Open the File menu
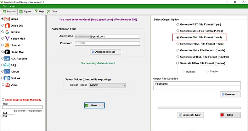The image size is (248, 131). 4,6
